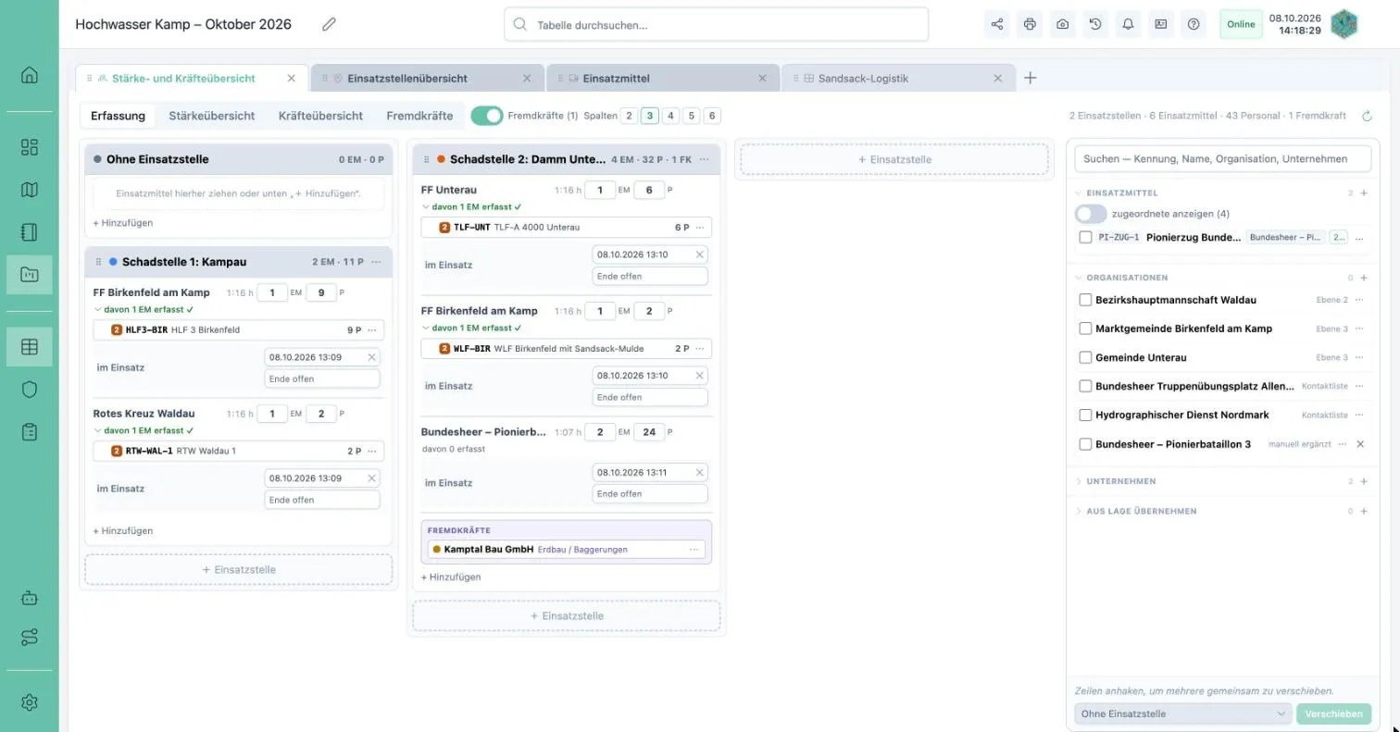Toggle 'zugeordnete anzeigen' switch
The image size is (1400, 732).
click(x=1091, y=214)
